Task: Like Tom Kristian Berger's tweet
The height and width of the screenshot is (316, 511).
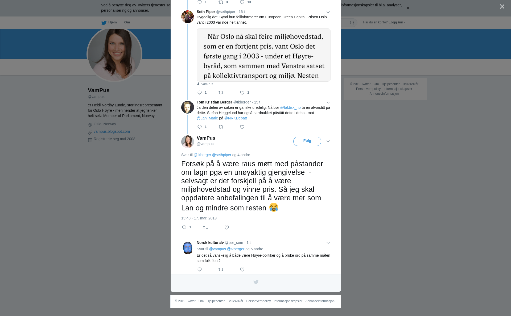Action: click(x=242, y=127)
